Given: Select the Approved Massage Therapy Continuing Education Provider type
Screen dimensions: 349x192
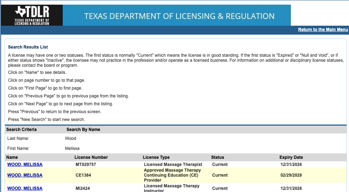Looking at the screenshot, I should (x=172, y=175).
